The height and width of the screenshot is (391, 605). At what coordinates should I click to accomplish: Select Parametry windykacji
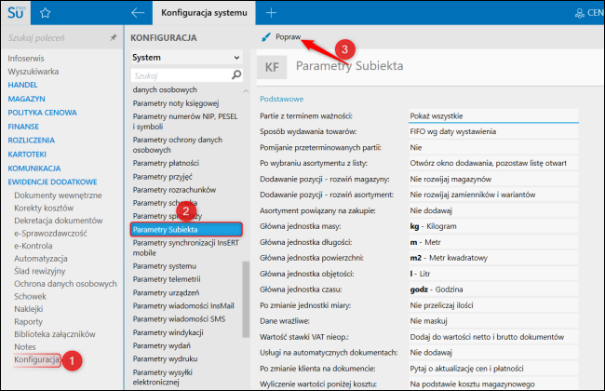168,332
